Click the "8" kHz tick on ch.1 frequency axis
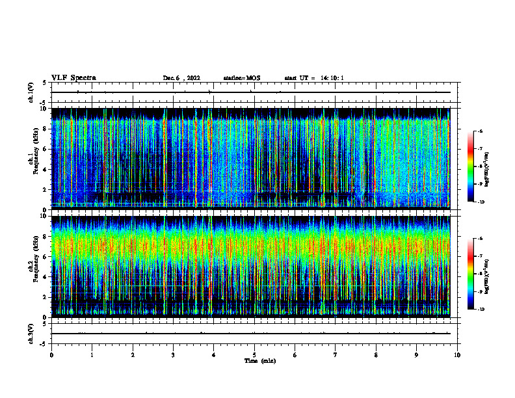The image size is (515, 398). (x=45, y=129)
